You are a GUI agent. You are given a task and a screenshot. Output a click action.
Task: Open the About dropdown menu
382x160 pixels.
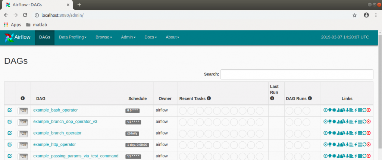pyautogui.click(x=172, y=37)
